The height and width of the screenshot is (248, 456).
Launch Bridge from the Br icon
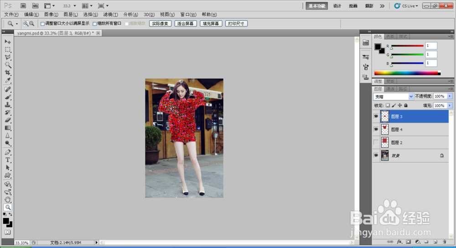pos(23,6)
